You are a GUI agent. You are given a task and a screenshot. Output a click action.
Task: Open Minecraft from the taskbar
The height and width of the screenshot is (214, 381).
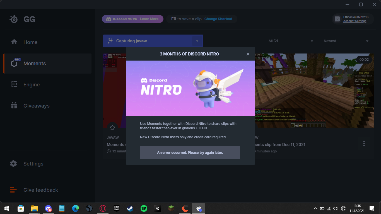point(171,208)
